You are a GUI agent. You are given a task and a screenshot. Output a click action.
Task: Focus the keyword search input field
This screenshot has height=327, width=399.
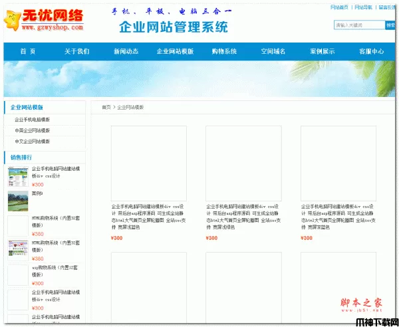pyautogui.click(x=359, y=25)
